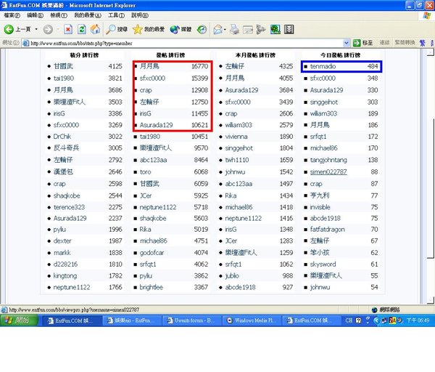This screenshot has height=372, width=435.
Task: Open the Mail envelope toolbar icon
Action: coord(217,29)
